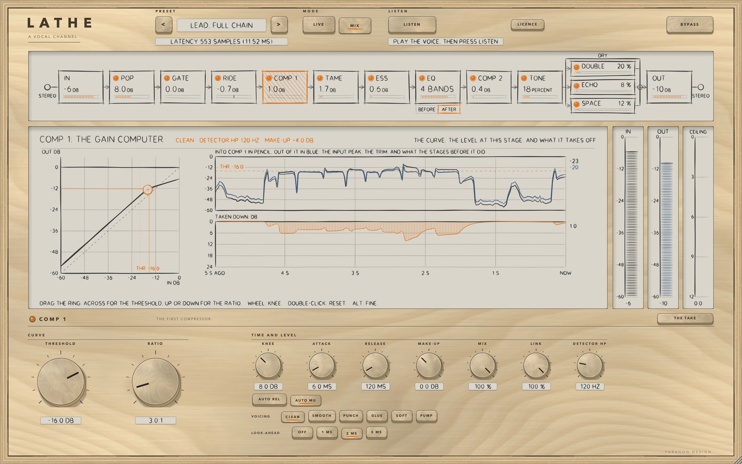Toggle the COMP 2 stage power dot
Viewport: 742px width, 464px height.
473,78
